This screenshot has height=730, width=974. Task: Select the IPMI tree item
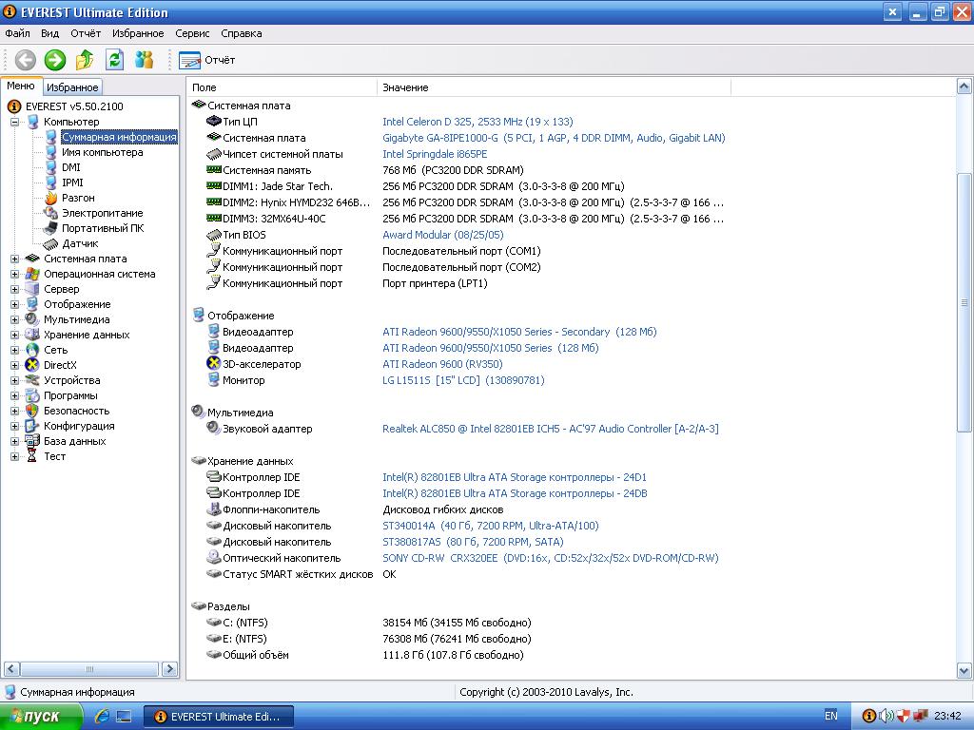(72, 182)
